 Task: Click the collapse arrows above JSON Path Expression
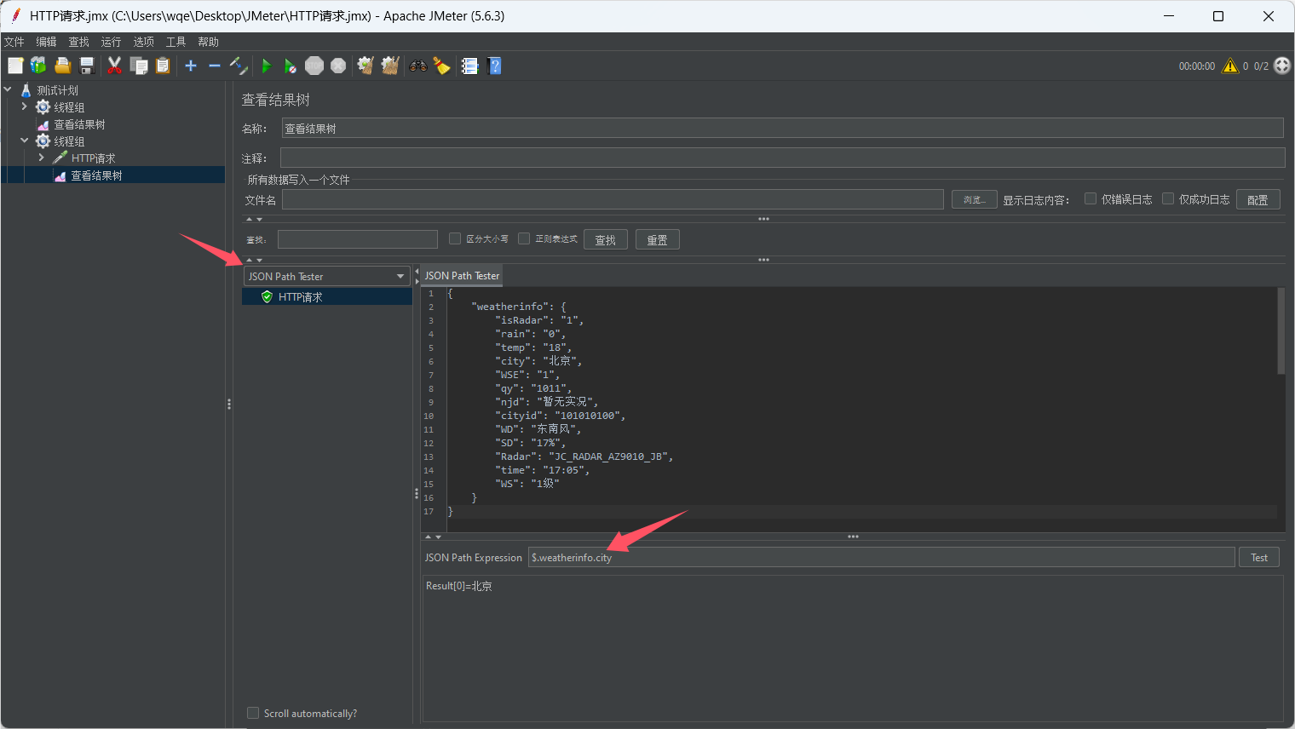pyautogui.click(x=433, y=537)
